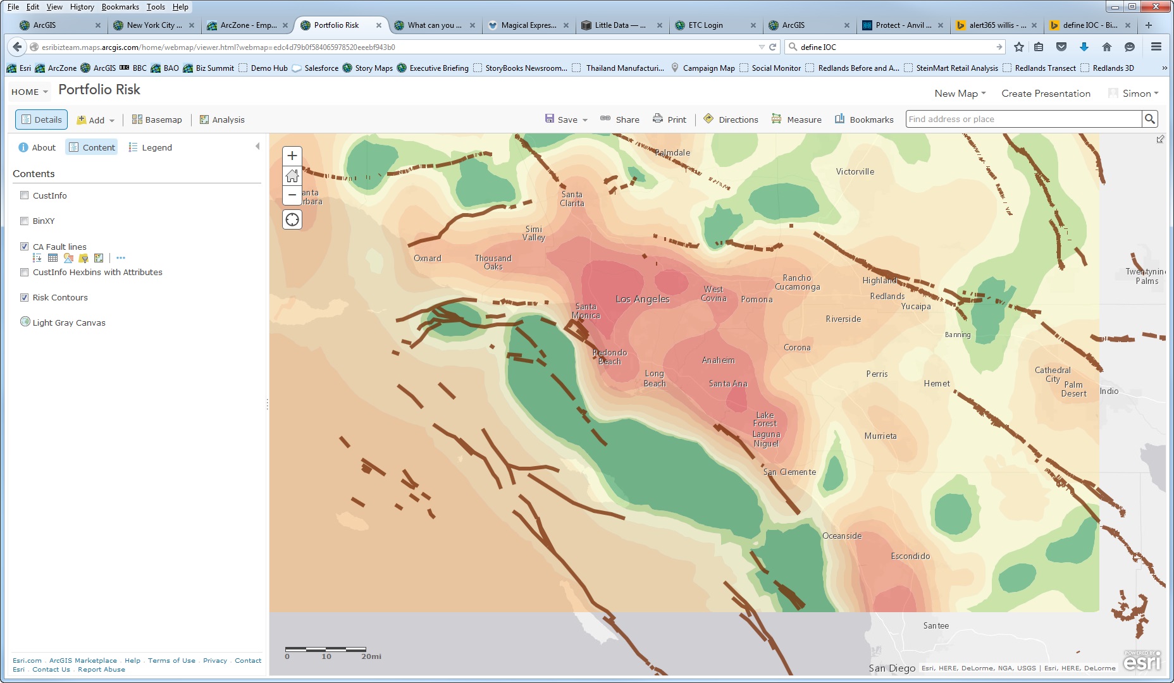Open the Privacy link
The height and width of the screenshot is (683, 1174).
(x=215, y=661)
